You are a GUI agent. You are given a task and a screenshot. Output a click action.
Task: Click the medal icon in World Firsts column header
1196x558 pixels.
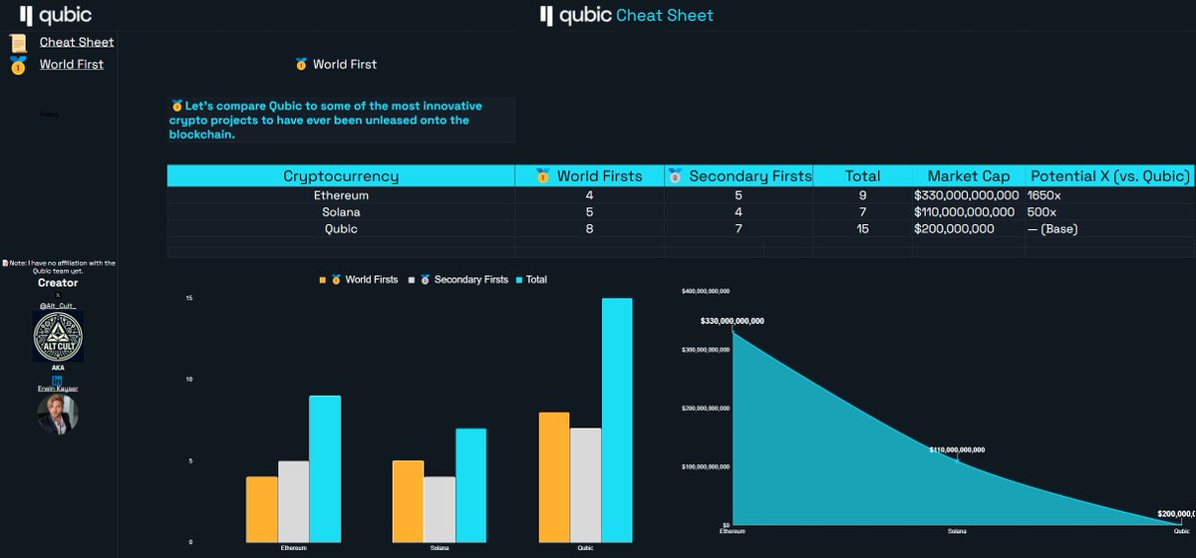(543, 176)
